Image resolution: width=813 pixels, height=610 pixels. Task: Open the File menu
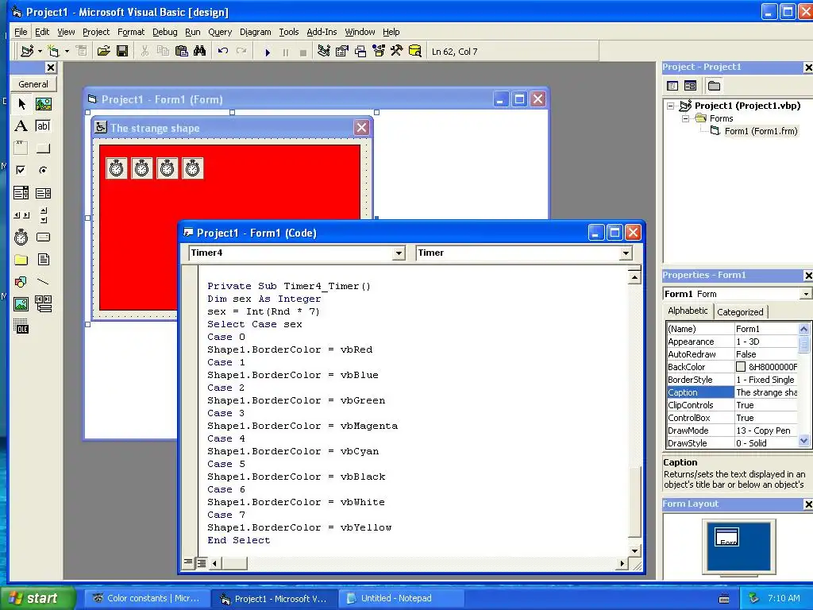click(x=21, y=32)
